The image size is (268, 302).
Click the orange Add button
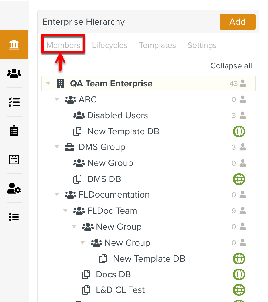[237, 22]
